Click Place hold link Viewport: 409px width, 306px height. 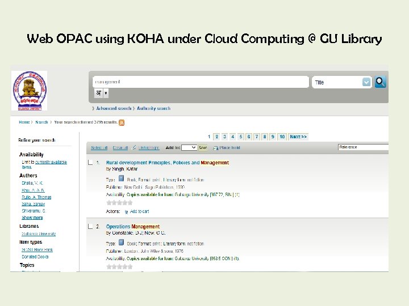pyautogui.click(x=229, y=147)
